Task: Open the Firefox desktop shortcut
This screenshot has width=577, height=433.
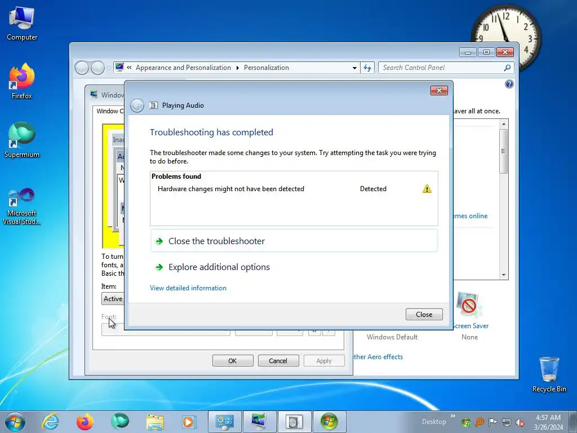Action: click(22, 81)
